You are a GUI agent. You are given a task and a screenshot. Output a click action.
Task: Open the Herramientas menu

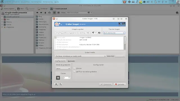36,2
